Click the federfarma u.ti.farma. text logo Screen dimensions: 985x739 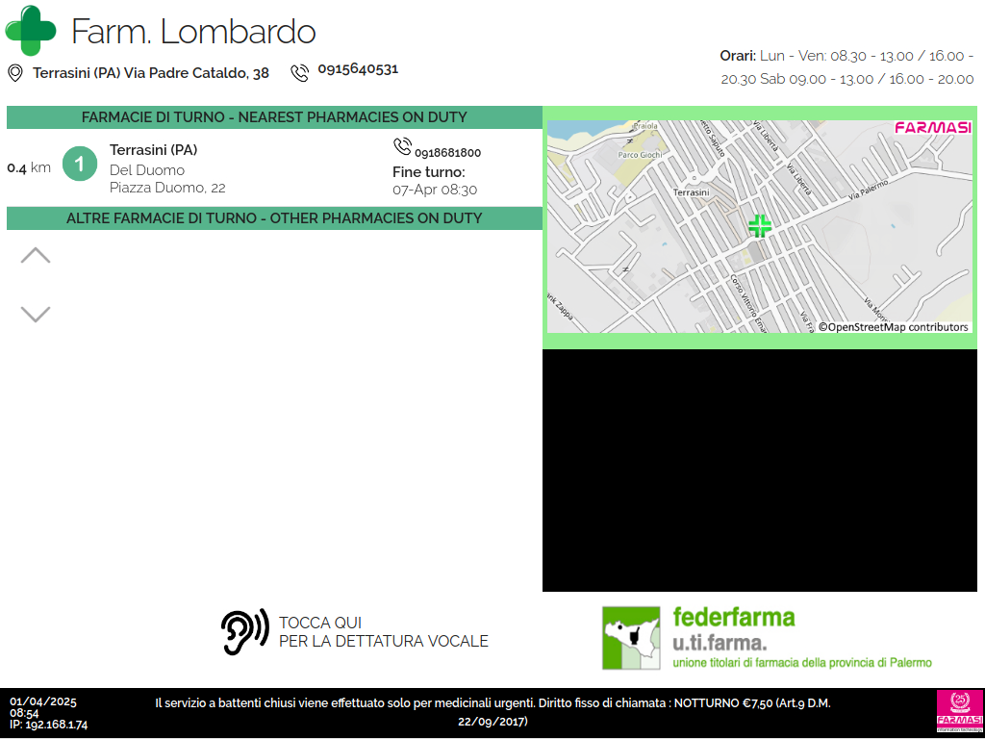801,637
